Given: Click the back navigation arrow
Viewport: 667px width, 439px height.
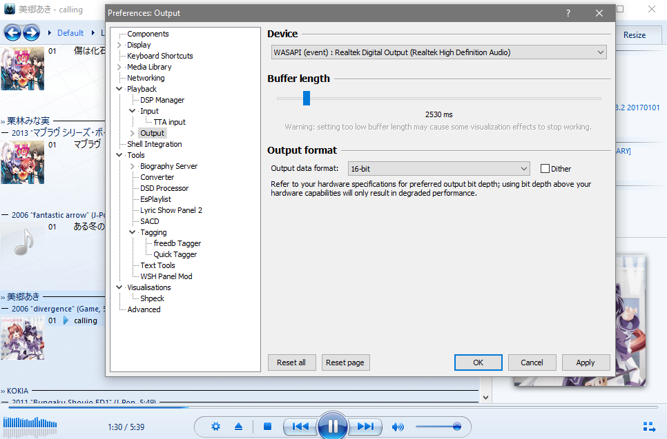Looking at the screenshot, I should (12, 32).
